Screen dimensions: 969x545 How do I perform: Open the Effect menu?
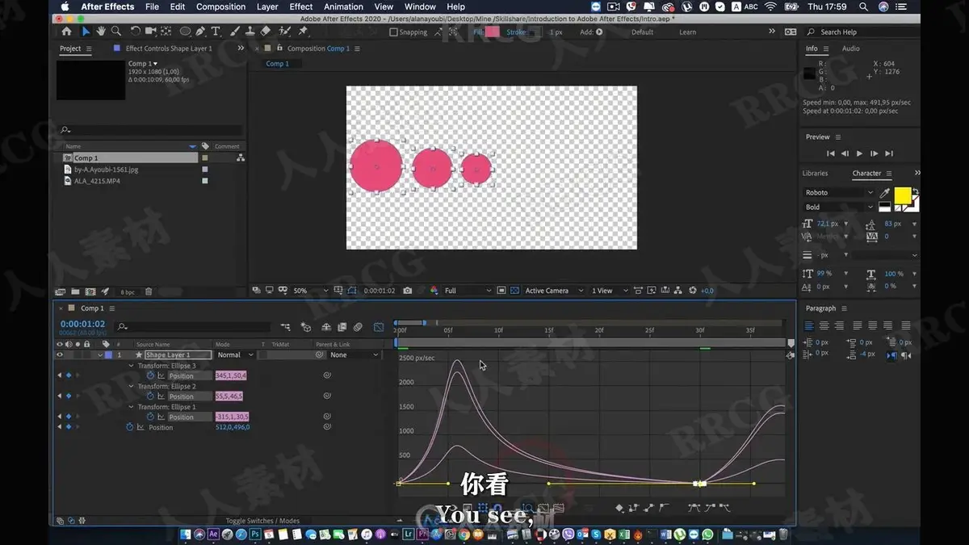coord(301,6)
